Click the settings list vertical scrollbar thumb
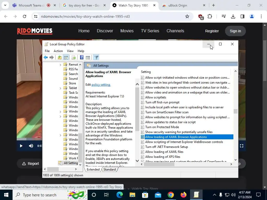The width and height of the screenshot is (267, 200). [235, 111]
